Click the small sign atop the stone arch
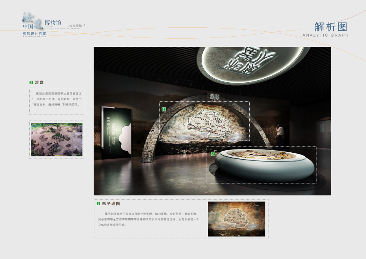Viewport: 366px width, 259px height. [215, 97]
